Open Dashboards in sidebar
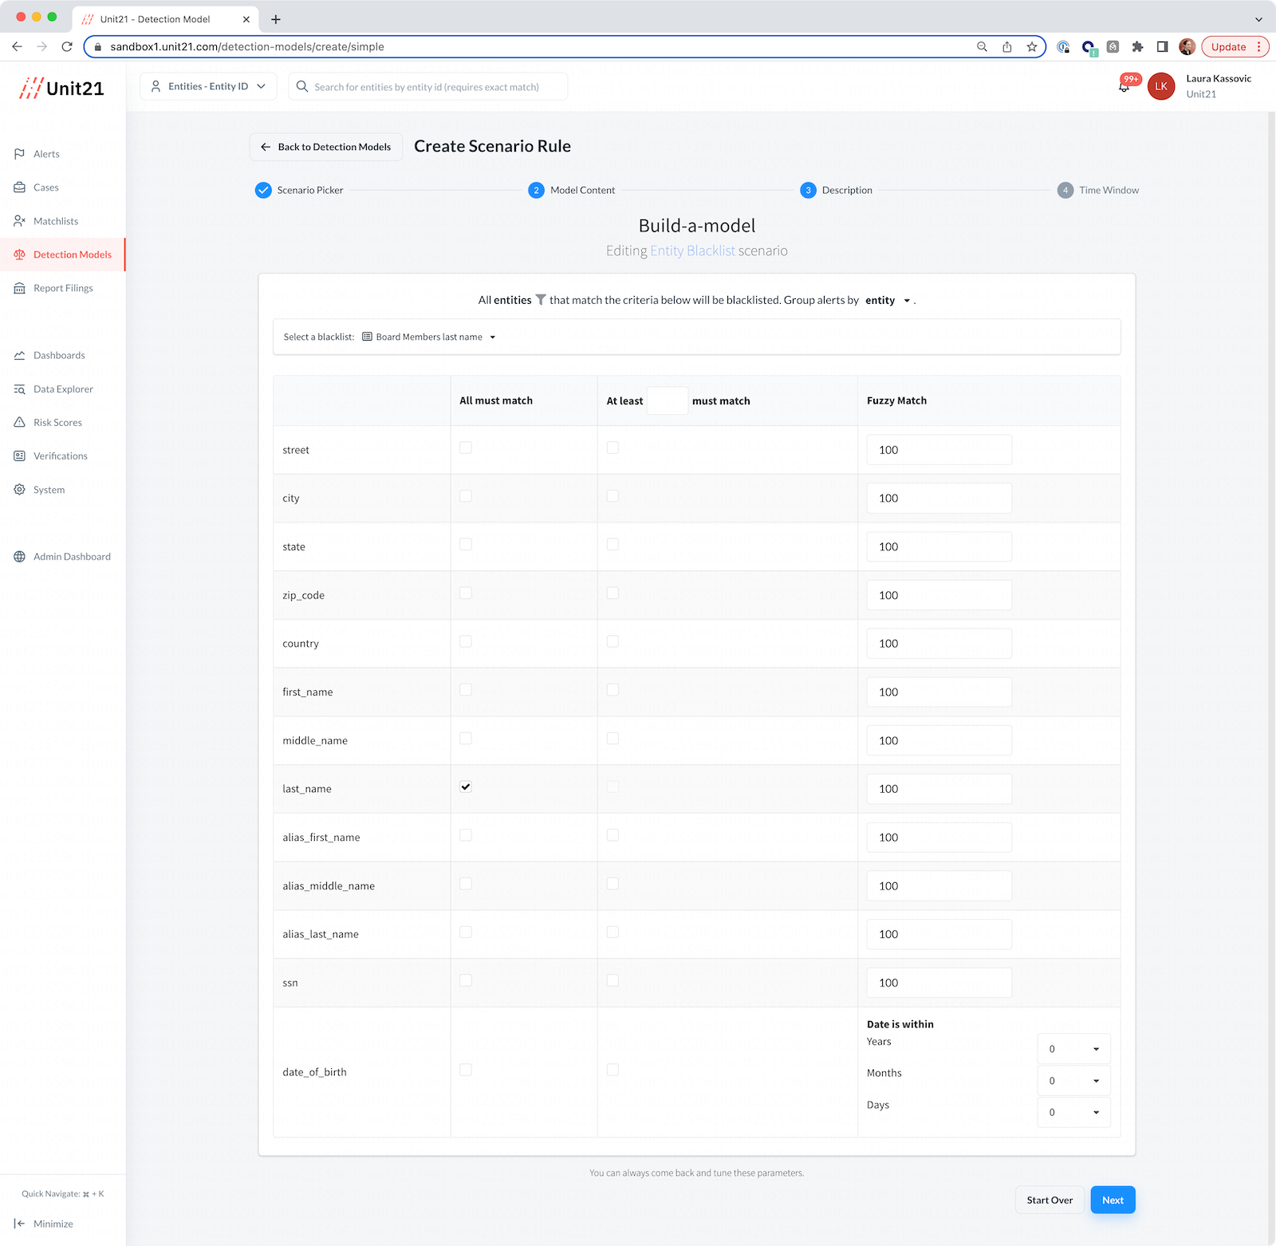 pyautogui.click(x=59, y=355)
